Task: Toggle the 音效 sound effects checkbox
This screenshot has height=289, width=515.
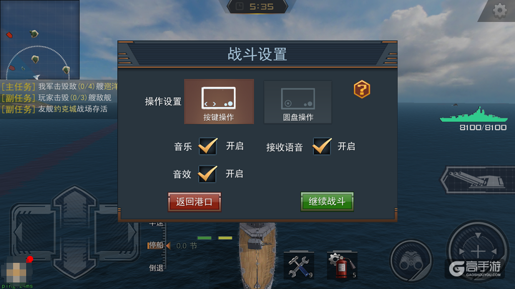Action: pos(208,174)
